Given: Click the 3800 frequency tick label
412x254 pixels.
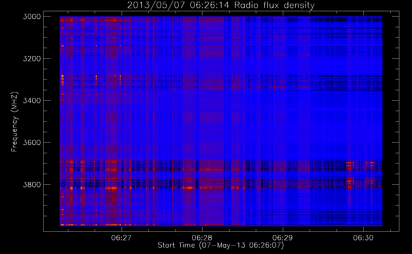Looking at the screenshot, I should click(x=32, y=185).
